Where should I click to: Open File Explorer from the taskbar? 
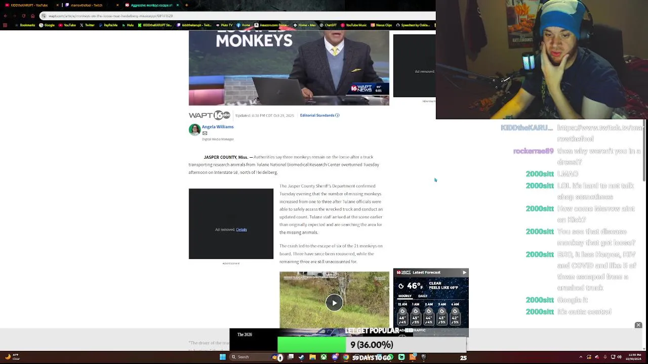[313, 357]
